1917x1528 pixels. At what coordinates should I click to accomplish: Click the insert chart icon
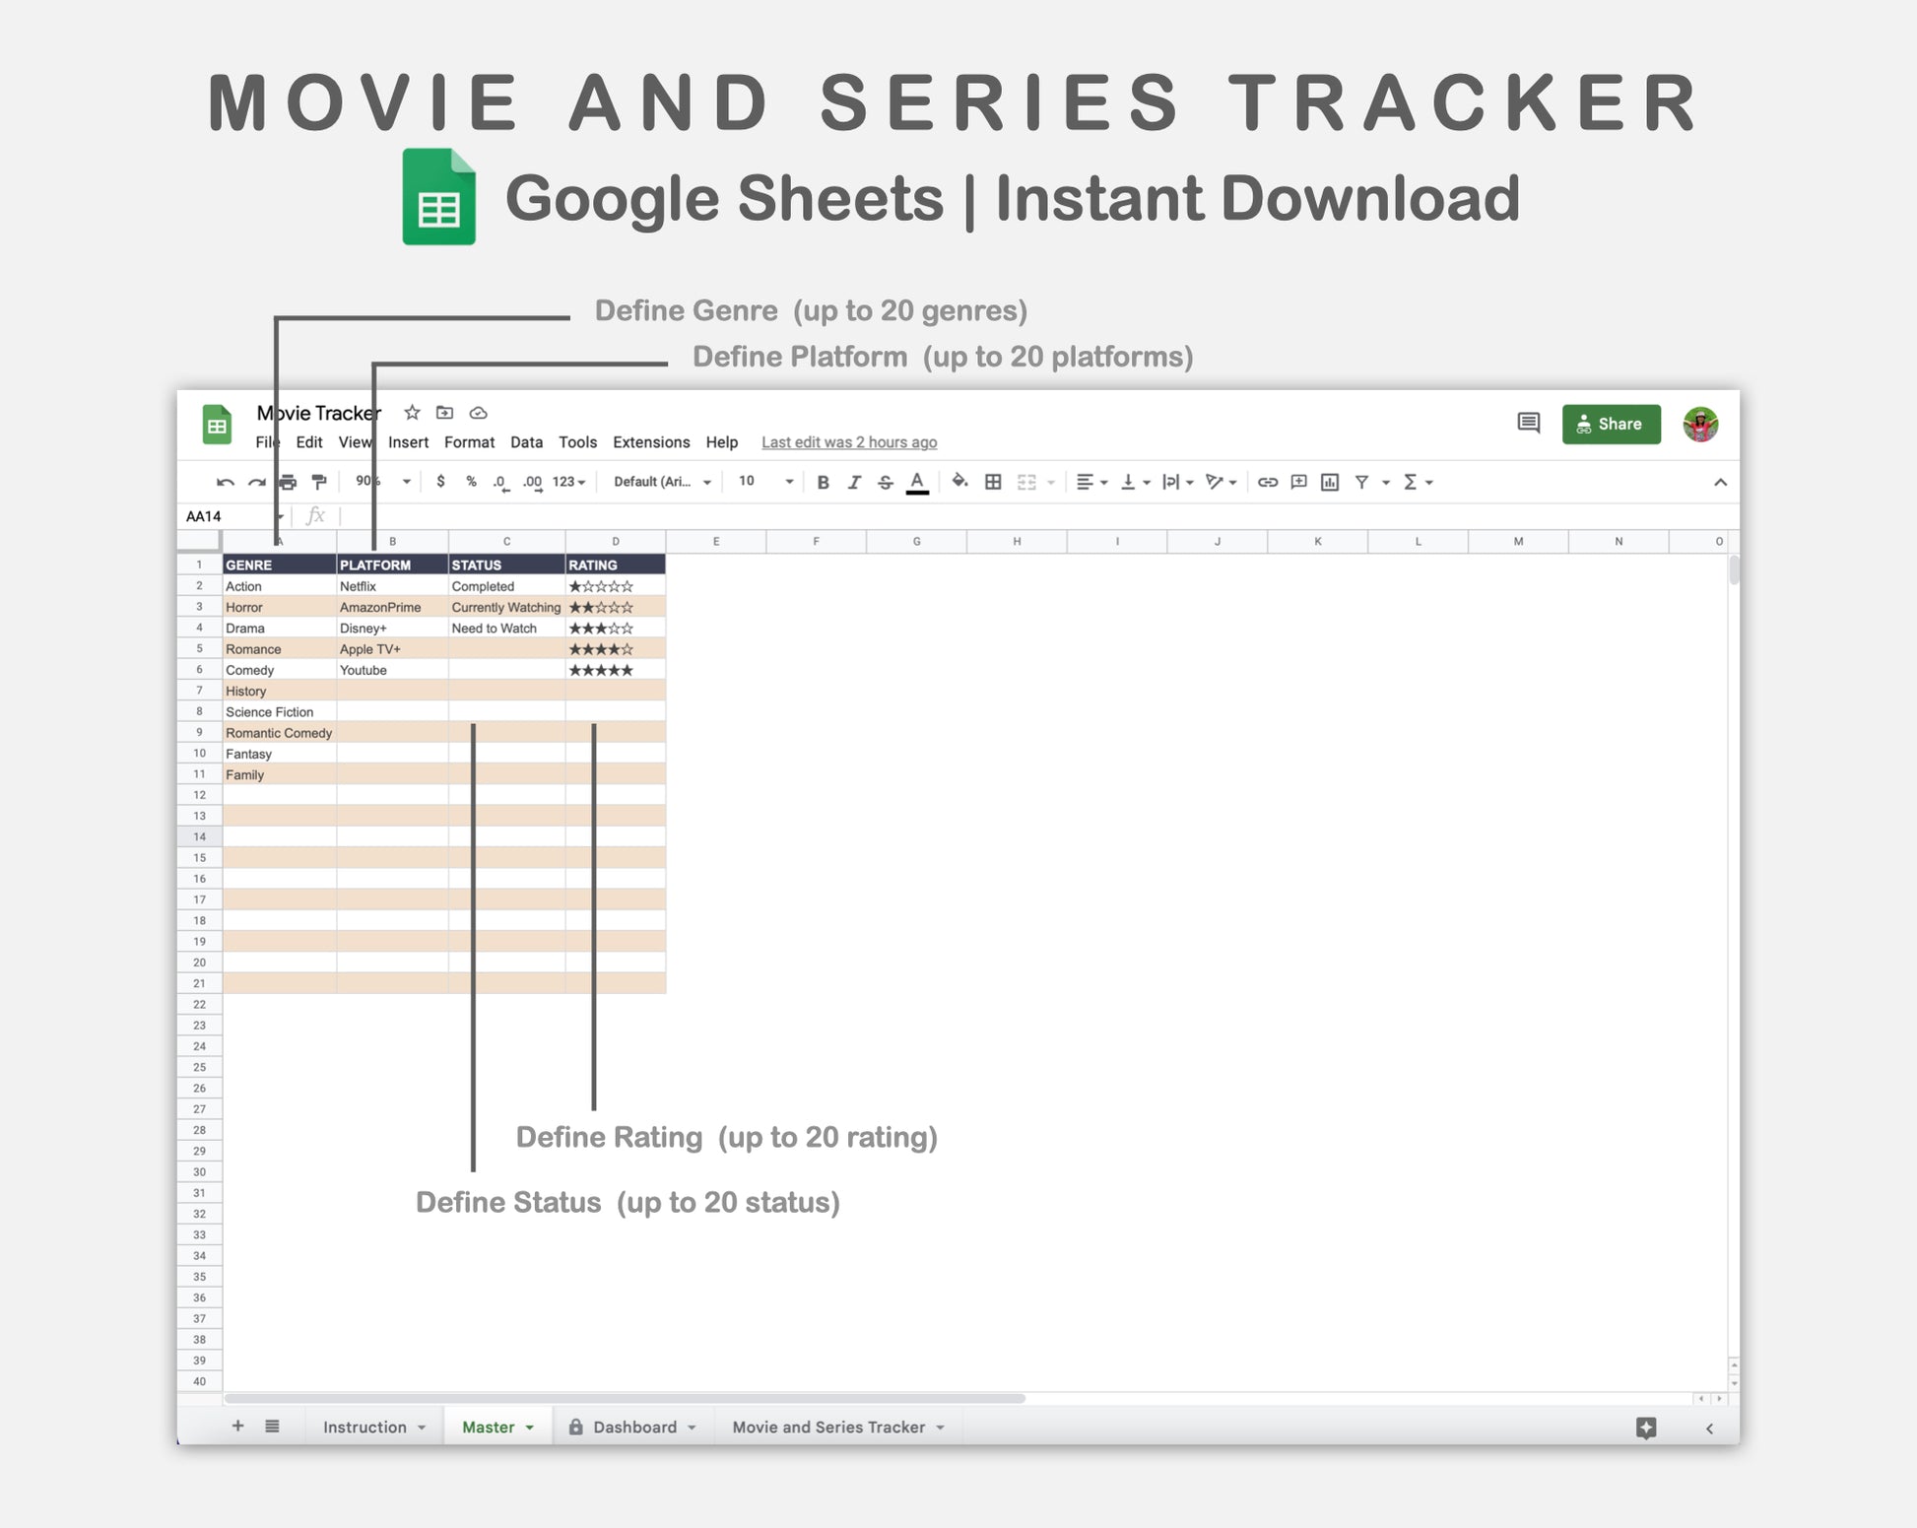pos(1330,482)
